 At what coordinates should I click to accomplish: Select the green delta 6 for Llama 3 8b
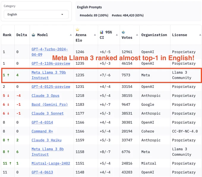tap(18, 152)
